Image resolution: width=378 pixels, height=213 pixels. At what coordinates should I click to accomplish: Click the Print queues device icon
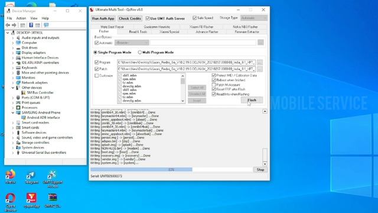pyautogui.click(x=18, y=102)
